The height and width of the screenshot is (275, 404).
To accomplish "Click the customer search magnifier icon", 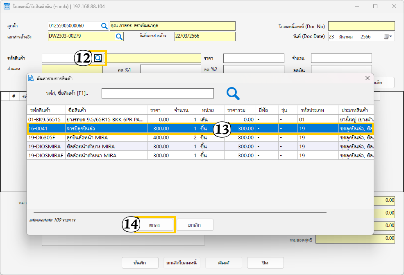I will (x=104, y=26).
